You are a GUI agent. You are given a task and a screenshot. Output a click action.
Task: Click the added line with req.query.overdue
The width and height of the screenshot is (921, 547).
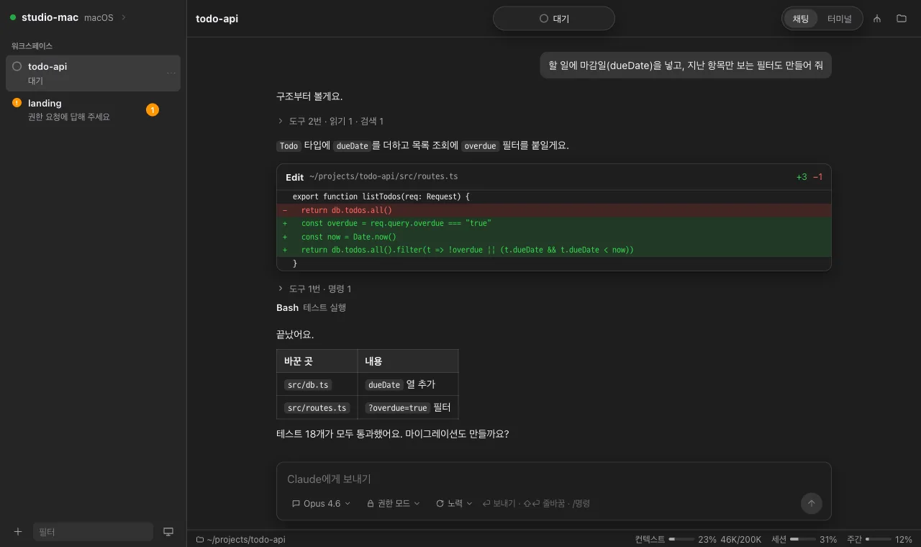click(554, 223)
